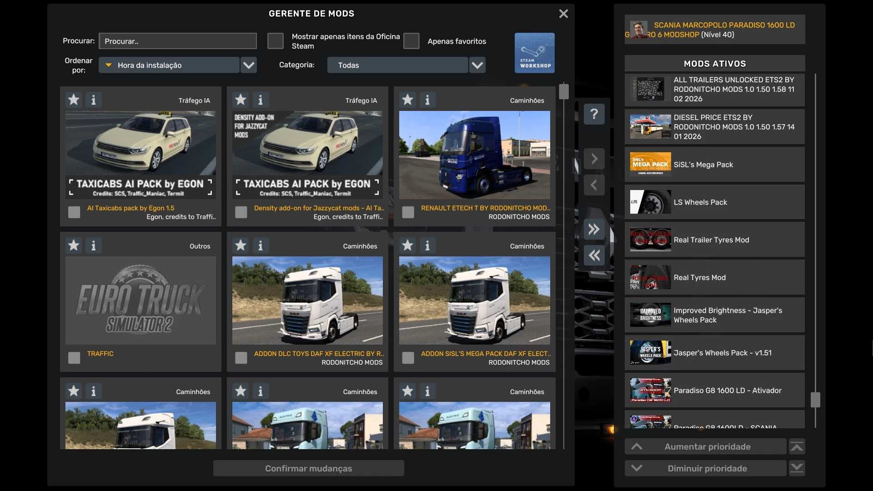Click the help question mark icon
The height and width of the screenshot is (491, 873).
tap(594, 114)
